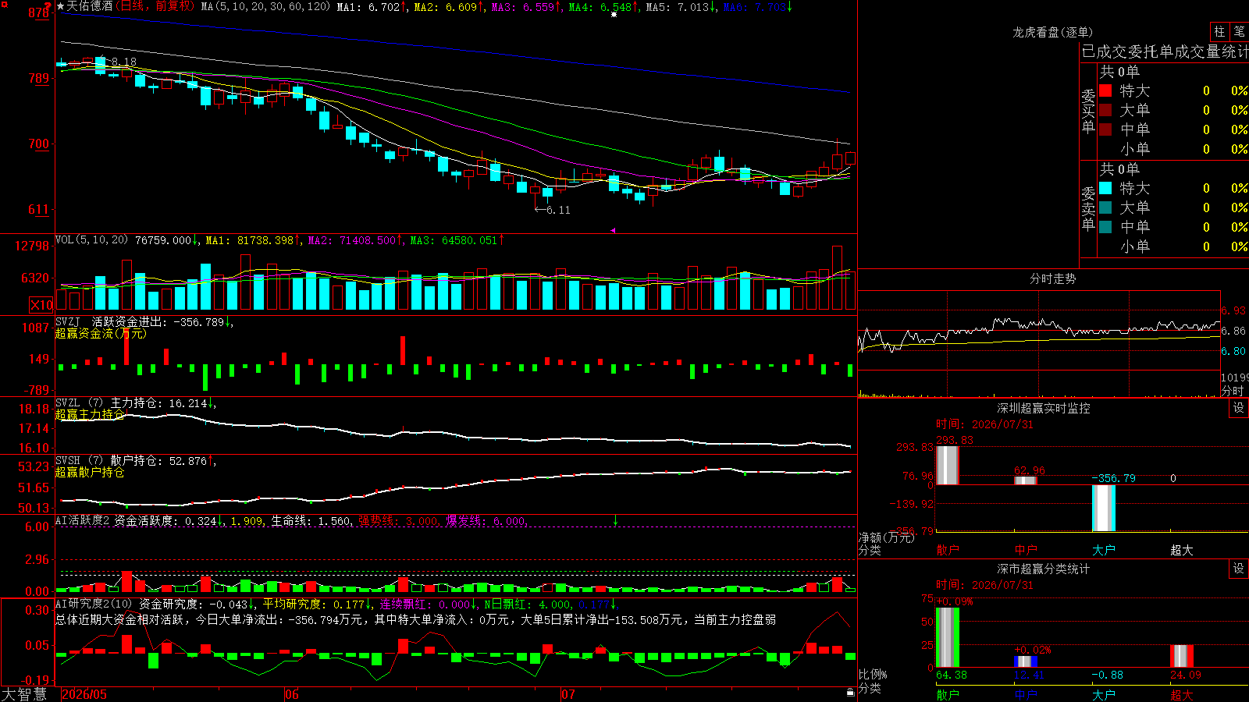Viewport: 1249px width, 702px height.
Task: Click the dark red 委买单 中单 swatch
Action: [1105, 129]
